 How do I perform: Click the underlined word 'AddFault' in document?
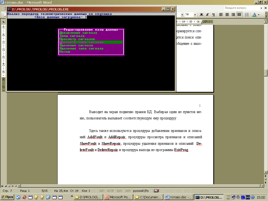95,137
